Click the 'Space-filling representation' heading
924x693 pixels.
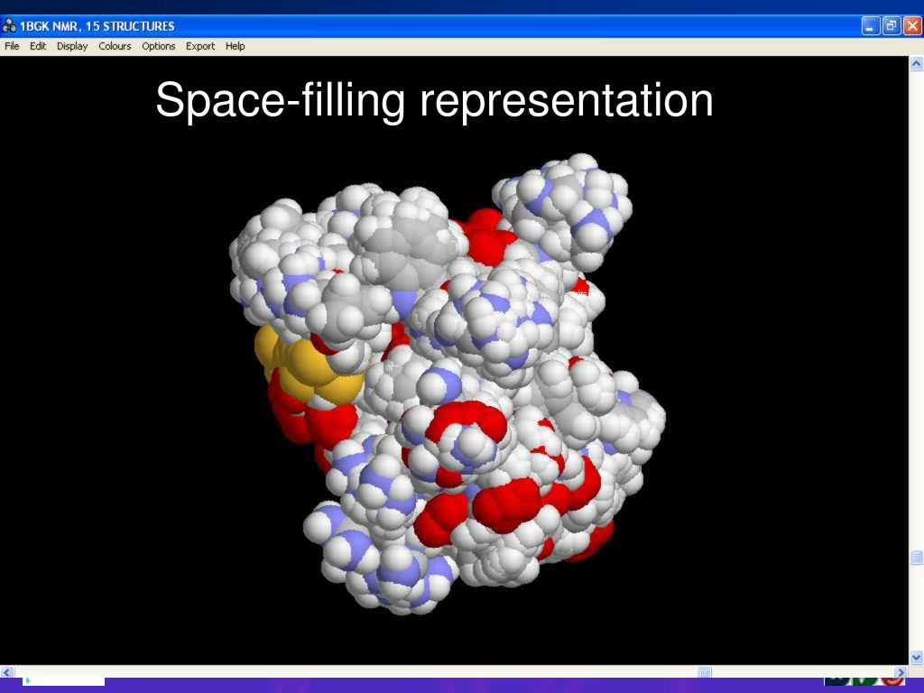[x=434, y=101]
